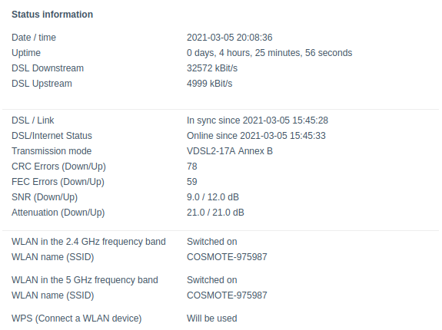Click the 5 GHz band Switched on status
Viewport: 442px width, 330px height.
point(211,280)
